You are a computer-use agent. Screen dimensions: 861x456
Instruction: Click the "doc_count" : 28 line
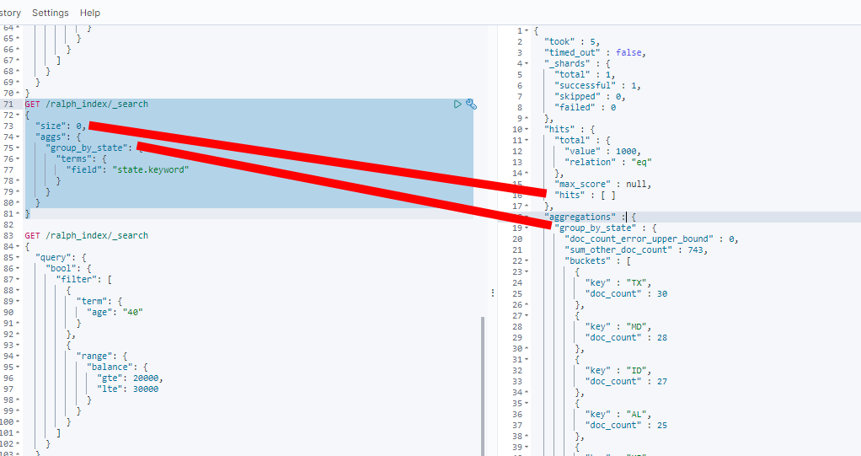(x=627, y=338)
